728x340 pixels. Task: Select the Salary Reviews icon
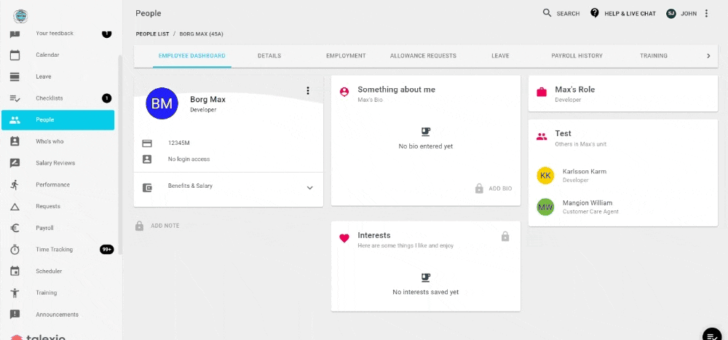coord(15,163)
